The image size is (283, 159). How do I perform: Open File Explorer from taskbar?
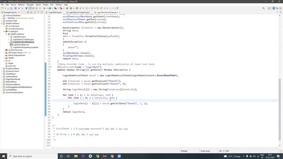pos(76,156)
